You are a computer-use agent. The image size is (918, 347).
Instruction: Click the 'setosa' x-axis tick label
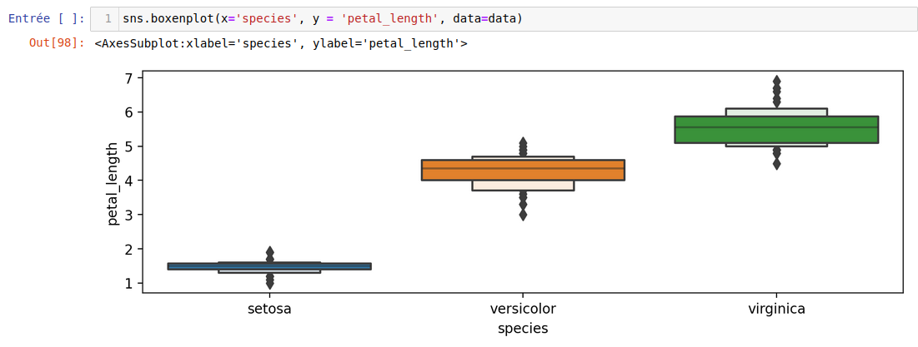pos(269,309)
